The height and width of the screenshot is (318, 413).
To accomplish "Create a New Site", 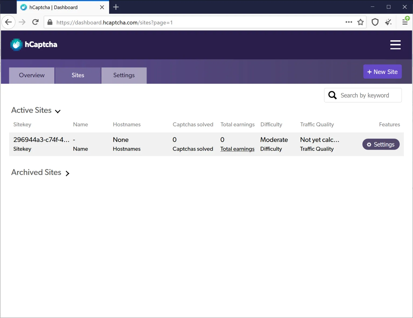I will [x=382, y=72].
